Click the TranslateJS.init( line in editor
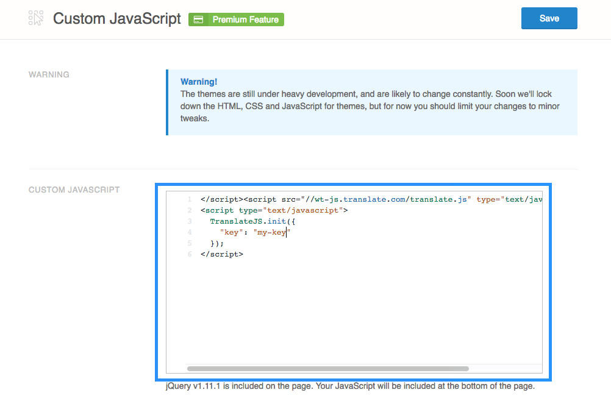Screen dimensions: 611x412 coord(252,221)
